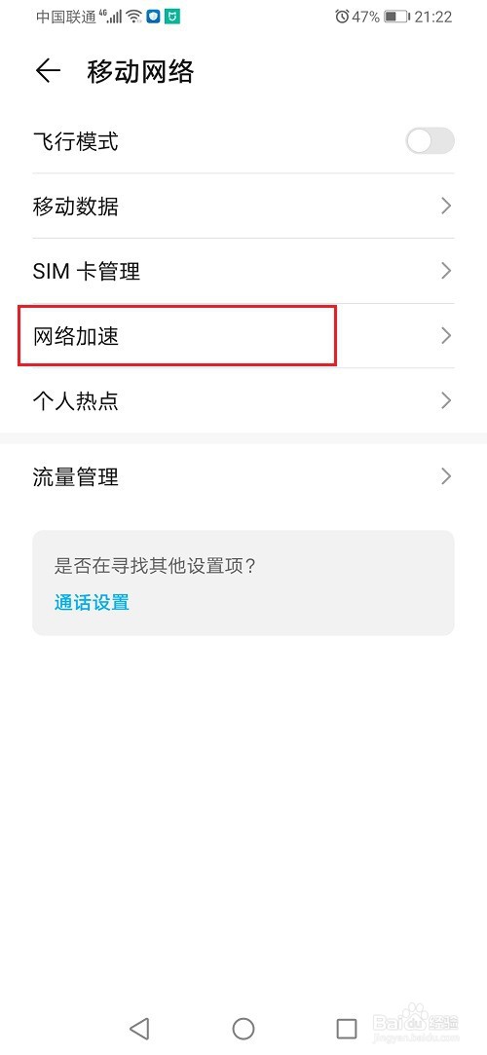The width and height of the screenshot is (487, 1055).
Task: Tap the blue shield notification icon
Action: click(x=153, y=17)
